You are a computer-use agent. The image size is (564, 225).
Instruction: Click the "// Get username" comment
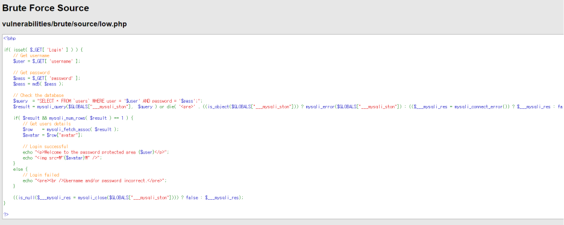click(31, 55)
